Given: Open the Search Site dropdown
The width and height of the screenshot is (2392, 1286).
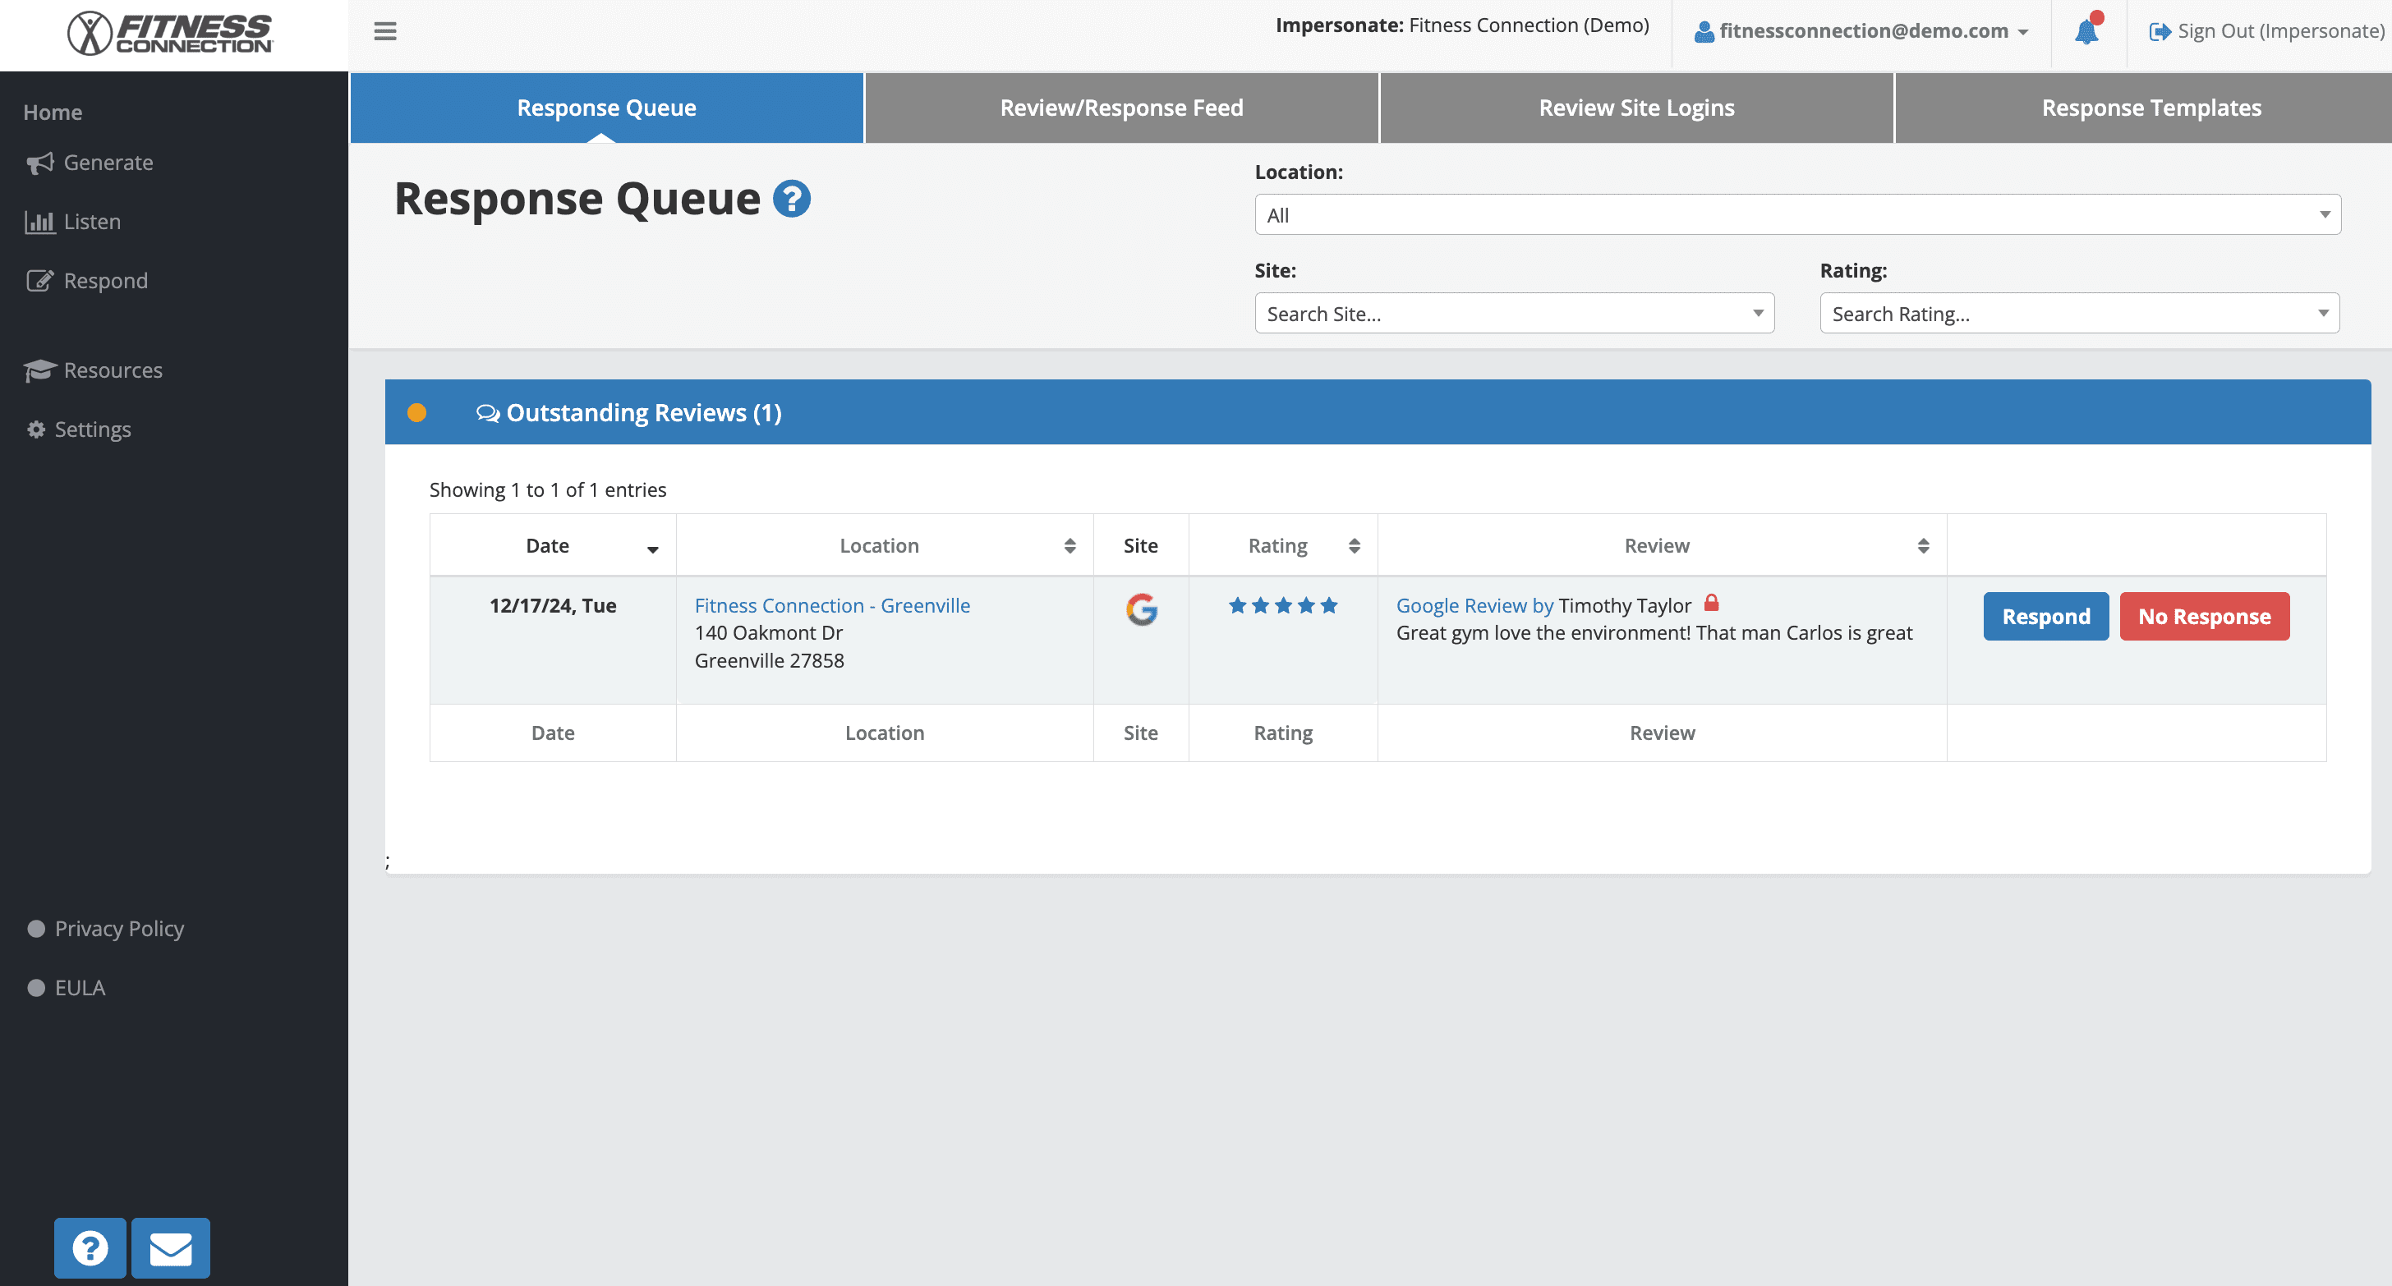Looking at the screenshot, I should point(1514,313).
